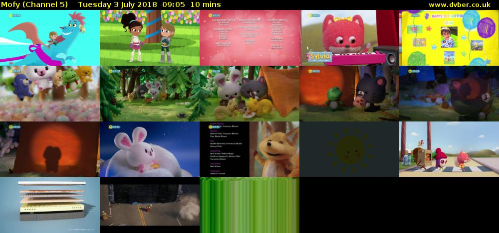This screenshot has width=499, height=233.
Task: Click the Mofy (Channel 5) title text
Action: 34,4
